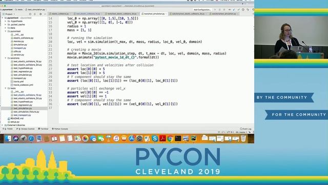Open System Preferences gear in dock
This screenshot has width=328, height=185.
click(139, 139)
